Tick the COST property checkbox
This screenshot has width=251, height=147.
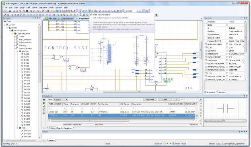[x=206, y=48]
